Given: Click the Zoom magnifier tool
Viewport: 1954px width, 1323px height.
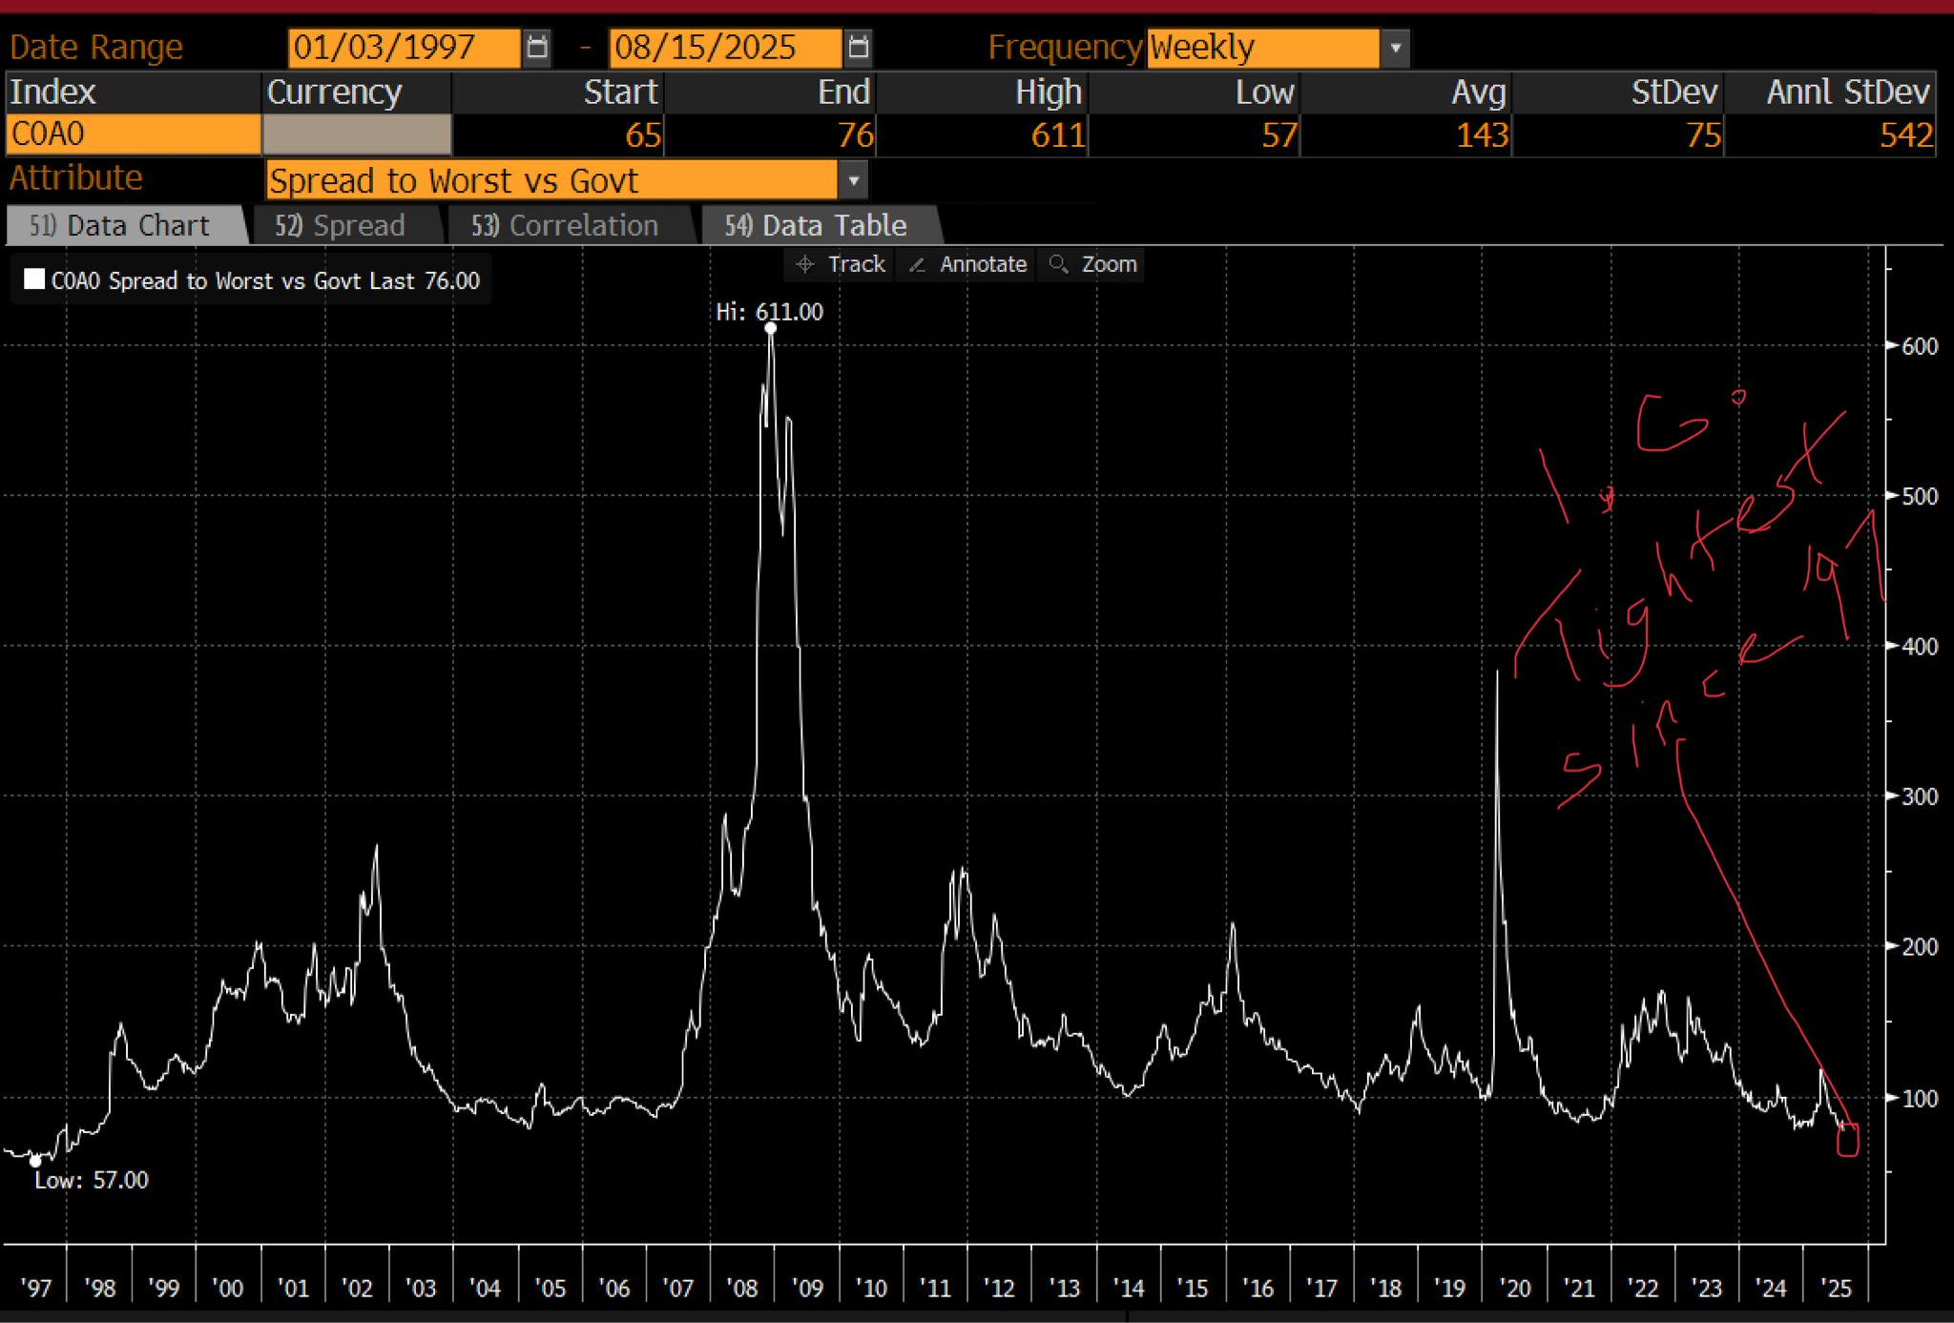Looking at the screenshot, I should tap(1092, 264).
